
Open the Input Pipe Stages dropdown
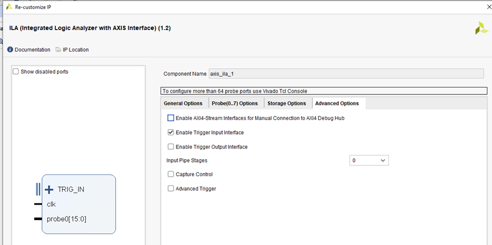click(x=369, y=161)
